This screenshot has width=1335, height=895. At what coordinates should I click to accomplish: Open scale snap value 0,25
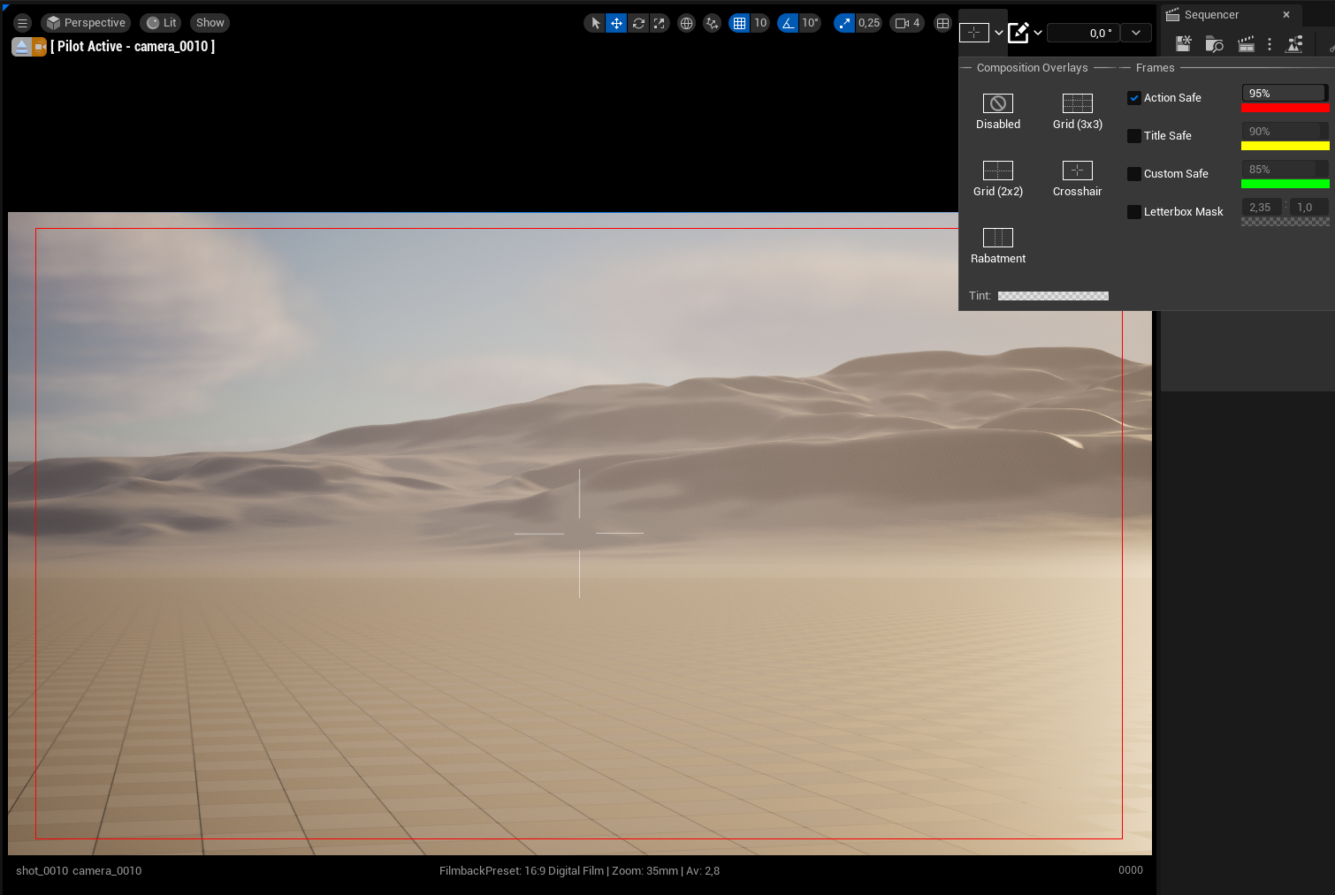pyautogui.click(x=869, y=23)
